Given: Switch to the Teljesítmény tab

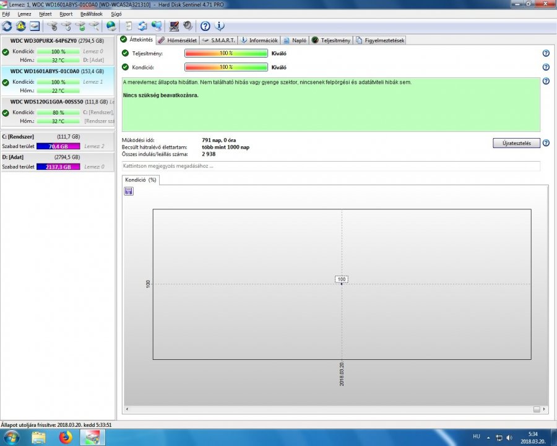Looking at the screenshot, I should 331,40.
